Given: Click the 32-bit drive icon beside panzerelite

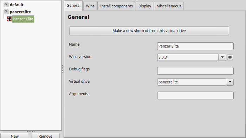Looking at the screenshot, I should pos(6,12).
